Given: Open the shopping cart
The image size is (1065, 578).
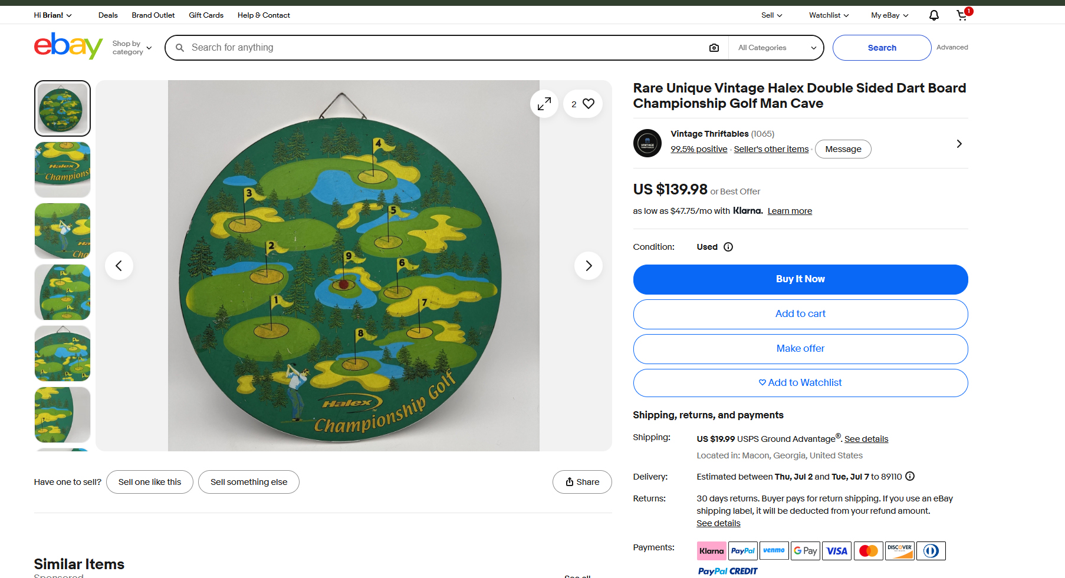Looking at the screenshot, I should (x=963, y=15).
